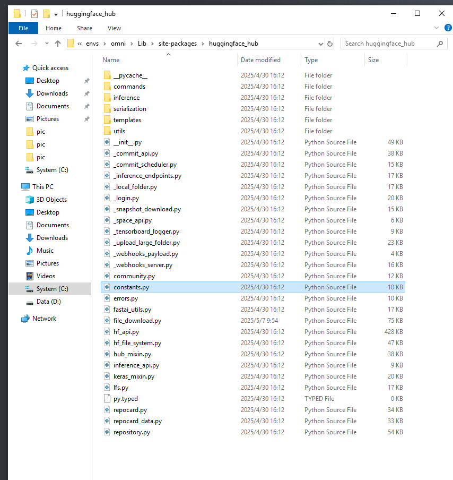This screenshot has height=480, width=453.
Task: Click the _login.py file icon
Action: point(107,198)
